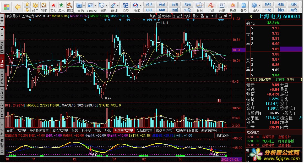This screenshot has width=304, height=163.
Task: Open the 自选 favorites folder icon
Action: 79,5
